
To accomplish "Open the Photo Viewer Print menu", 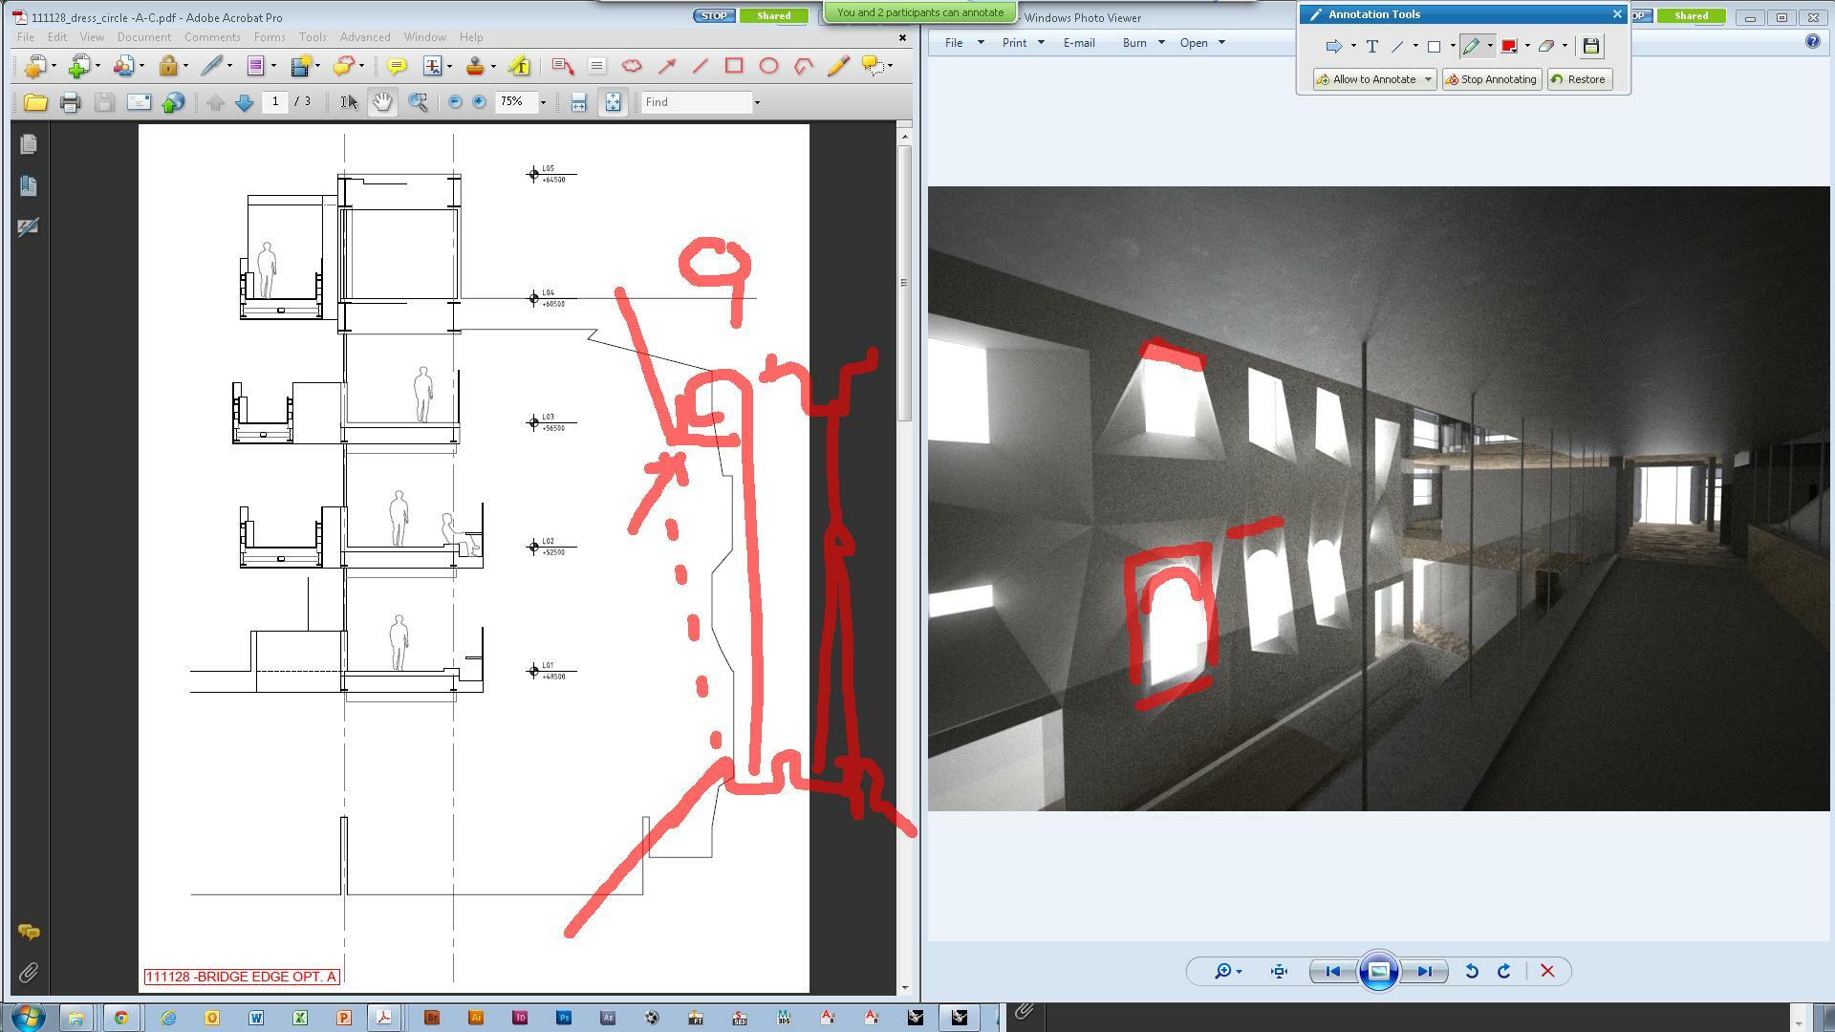I will coord(1023,43).
